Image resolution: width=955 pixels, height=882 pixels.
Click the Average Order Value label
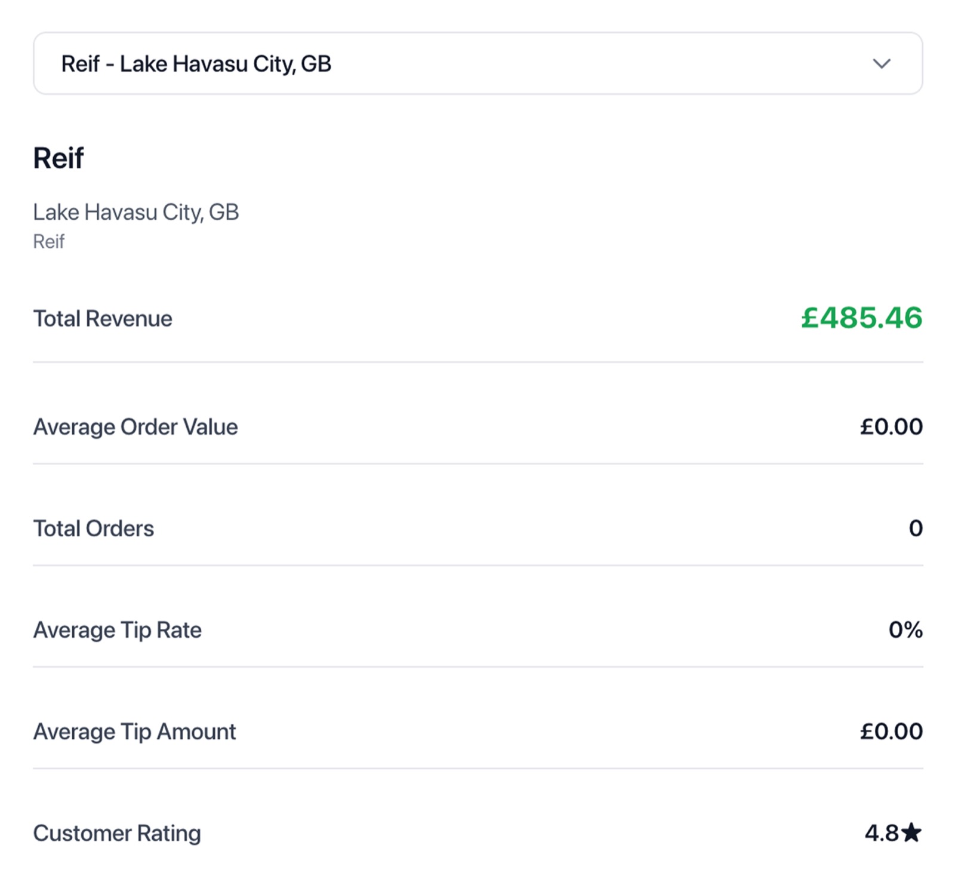135,427
